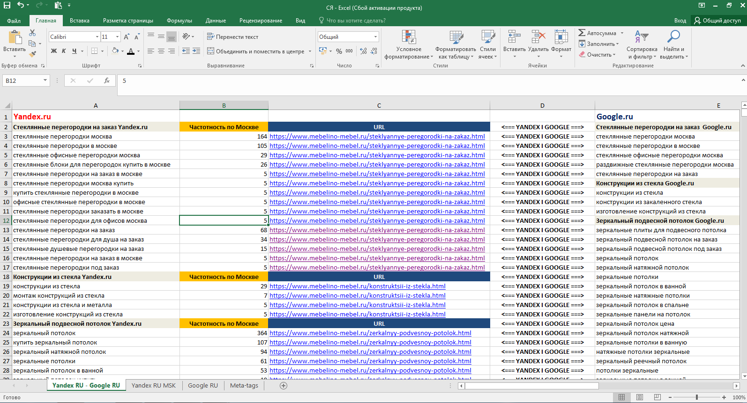Screen dimensions: 747x403
Task: Toggle bold formatting (Ж)
Action: [x=54, y=51]
